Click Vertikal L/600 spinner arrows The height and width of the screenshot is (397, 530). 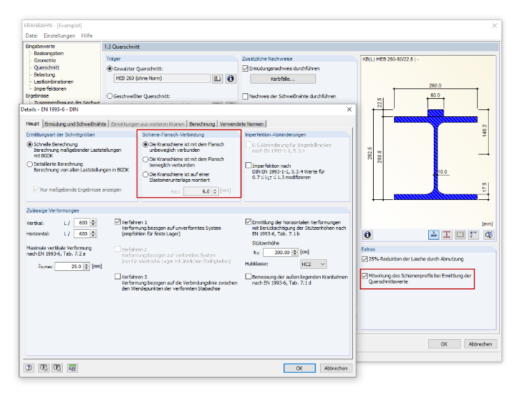click(93, 223)
